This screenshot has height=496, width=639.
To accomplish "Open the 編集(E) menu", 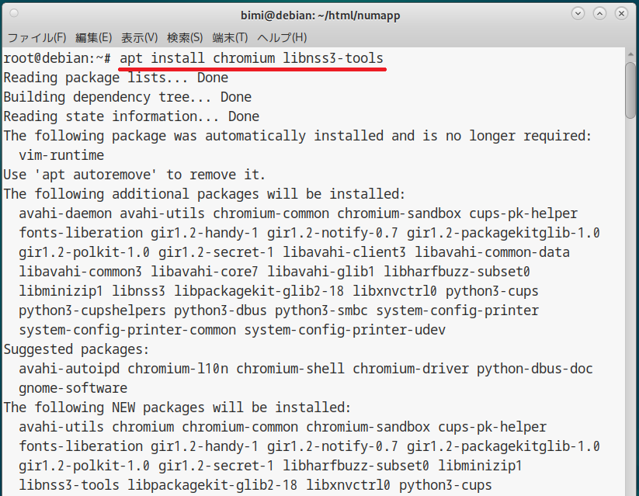I will click(x=93, y=37).
